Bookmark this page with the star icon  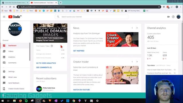click(x=159, y=7)
